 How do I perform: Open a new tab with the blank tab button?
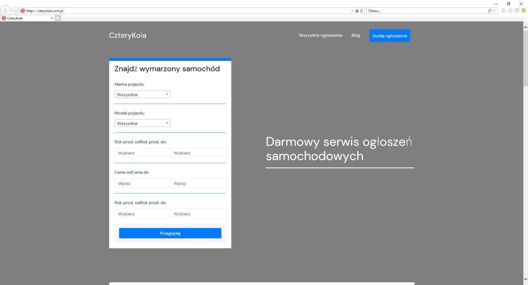(x=58, y=18)
